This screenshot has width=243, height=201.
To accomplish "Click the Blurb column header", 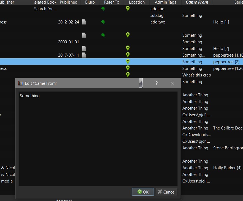I will (90, 2).
